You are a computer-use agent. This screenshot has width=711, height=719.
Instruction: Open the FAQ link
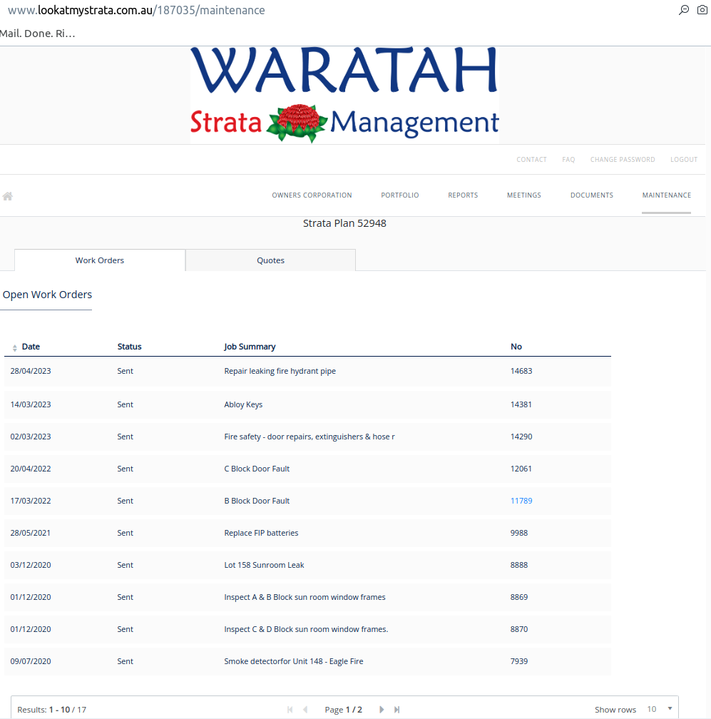pos(568,160)
